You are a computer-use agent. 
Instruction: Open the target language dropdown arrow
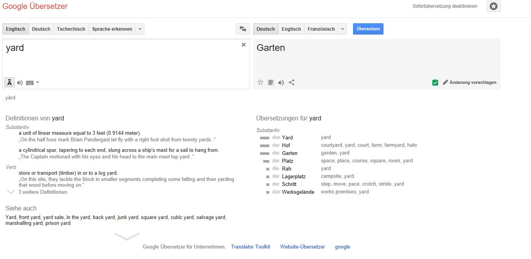point(343,29)
